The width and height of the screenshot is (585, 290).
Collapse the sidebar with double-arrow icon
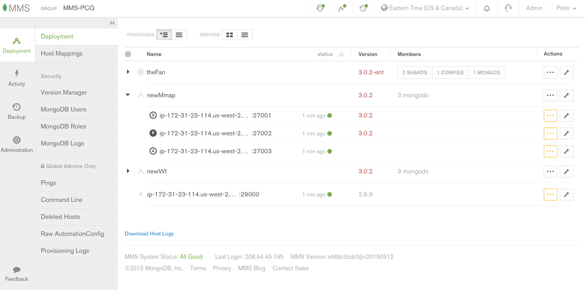click(112, 23)
